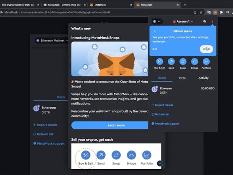Viewport: 233px width, 175px height.
Task: Click the scroll-down arrow button in What's new
Action: 160,163
